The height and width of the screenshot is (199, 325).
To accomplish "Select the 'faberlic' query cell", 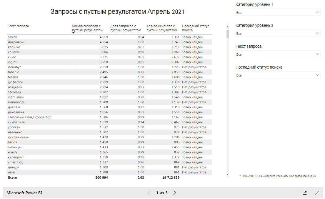I will [14, 72].
